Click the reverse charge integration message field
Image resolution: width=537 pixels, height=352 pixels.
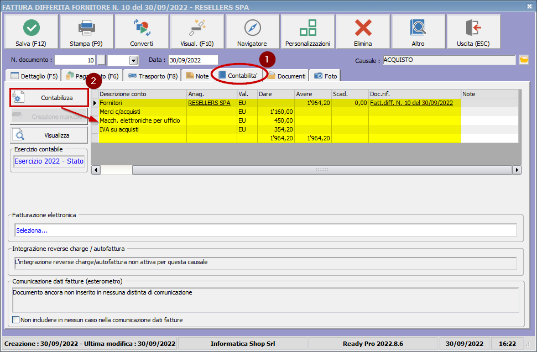pyautogui.click(x=266, y=263)
